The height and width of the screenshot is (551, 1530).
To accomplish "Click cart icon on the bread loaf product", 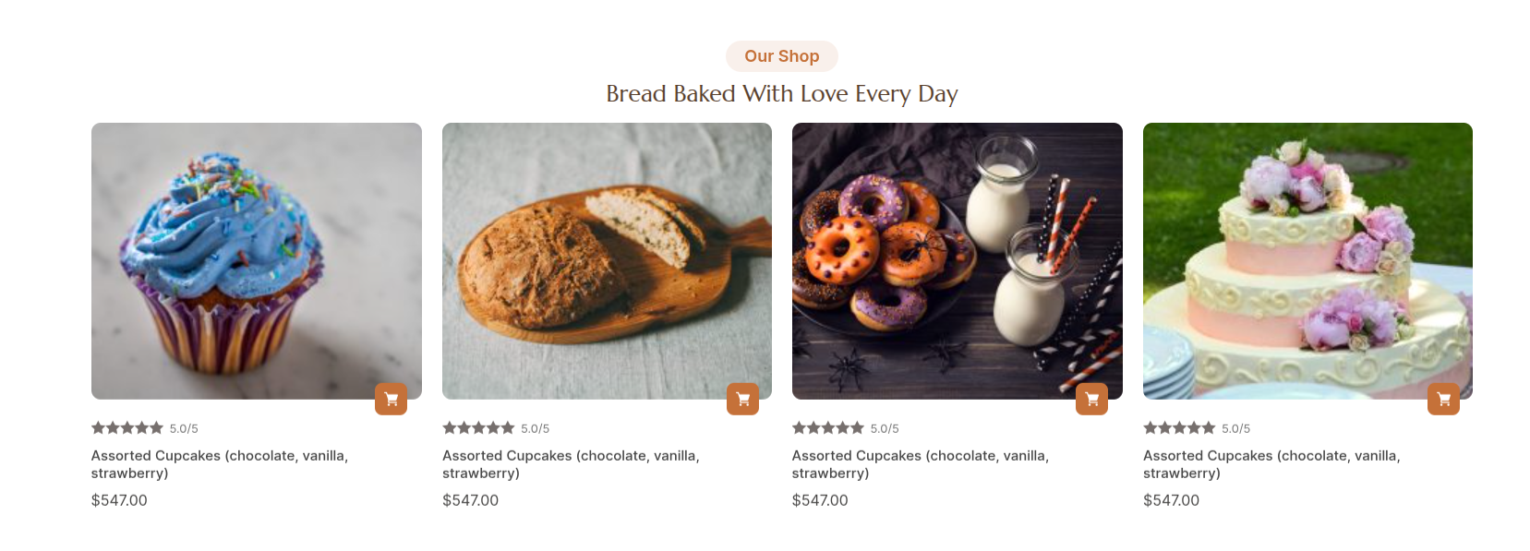I will (742, 400).
